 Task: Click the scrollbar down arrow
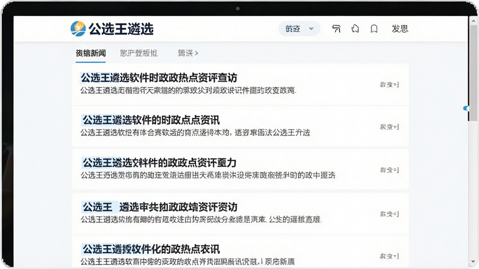[473, 262]
